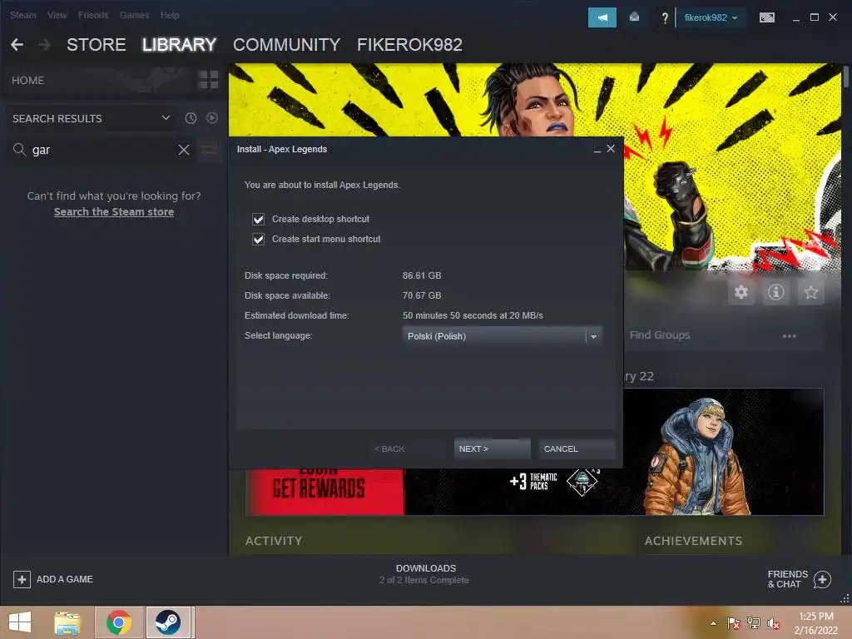Switch to the STORE tab
Screen dimensions: 852x639
point(97,45)
